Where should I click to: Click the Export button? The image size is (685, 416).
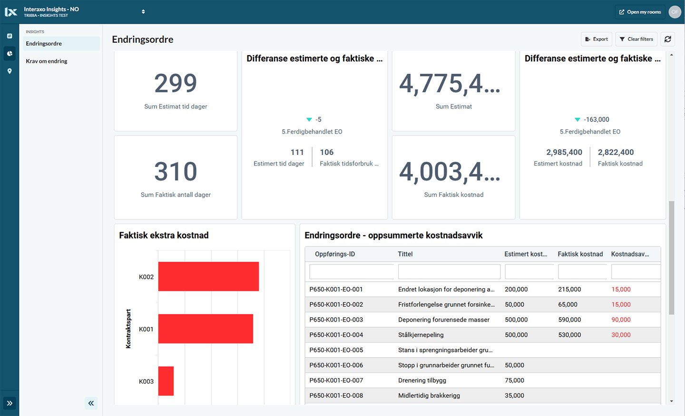click(x=597, y=39)
